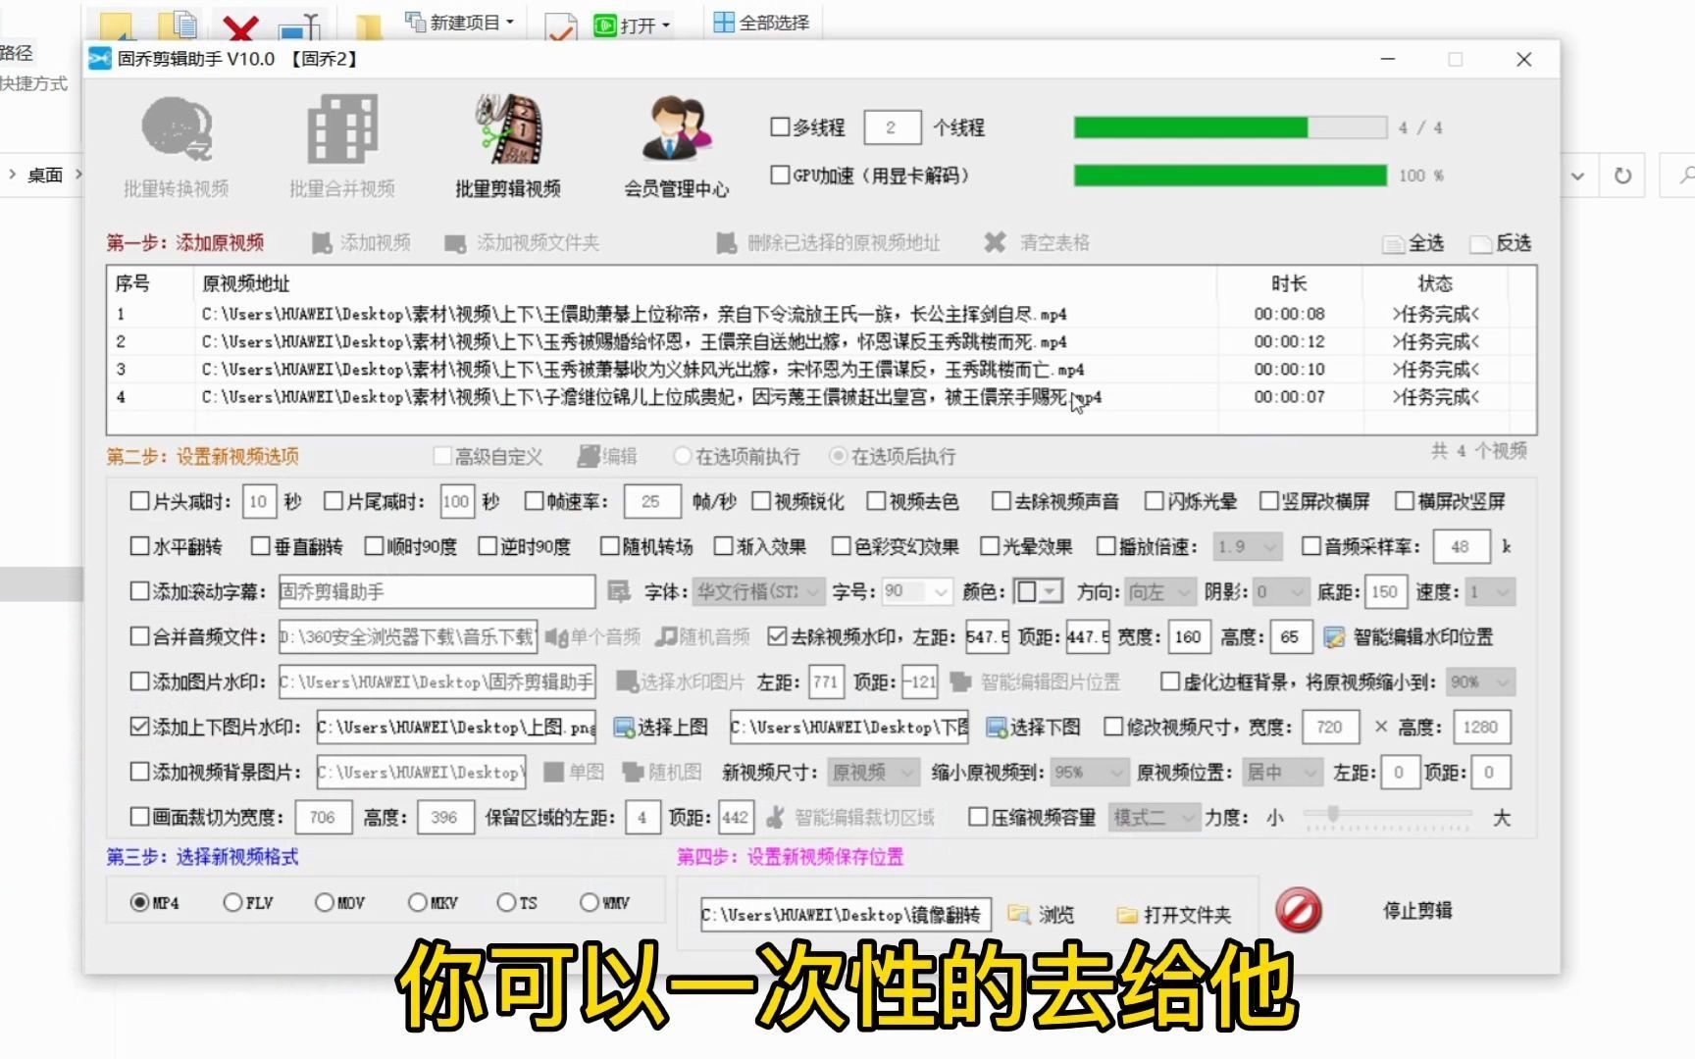
Task: Click the 选择下图 choose bottom image icon
Action: 997,727
